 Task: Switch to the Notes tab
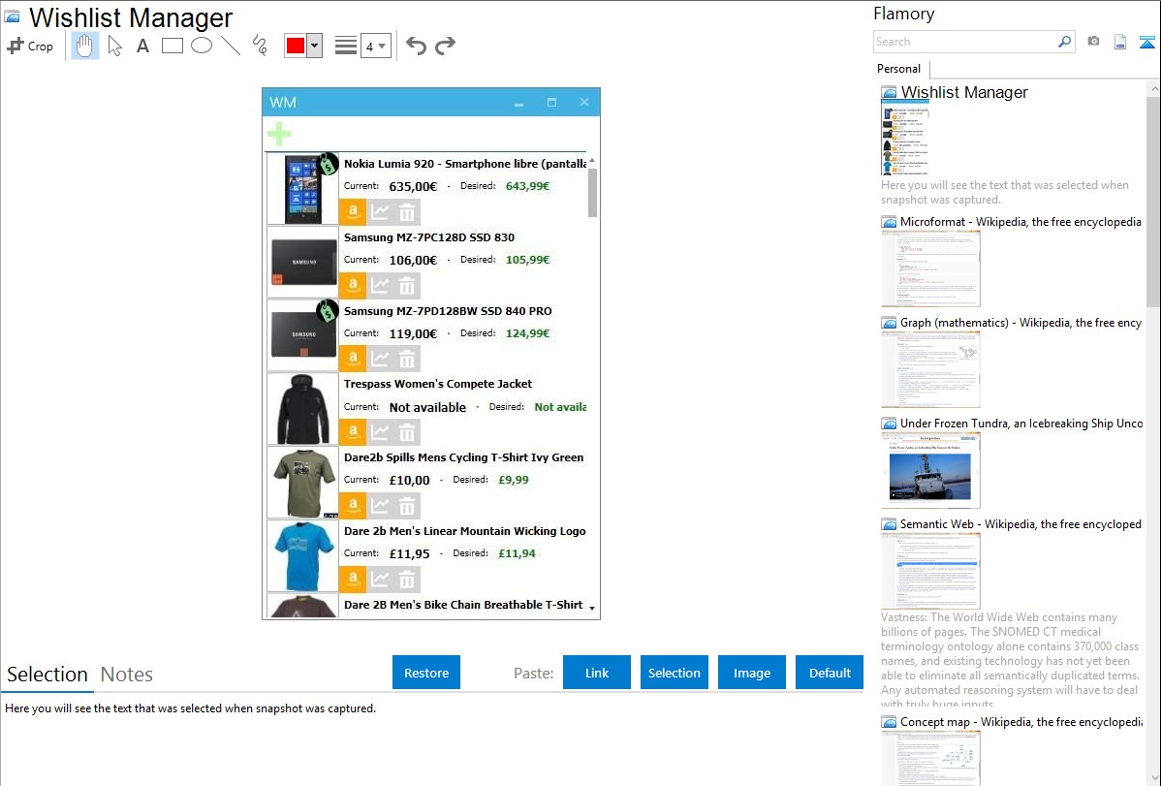[127, 675]
